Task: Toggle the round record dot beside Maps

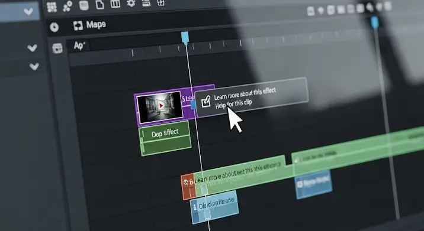Action: click(54, 27)
